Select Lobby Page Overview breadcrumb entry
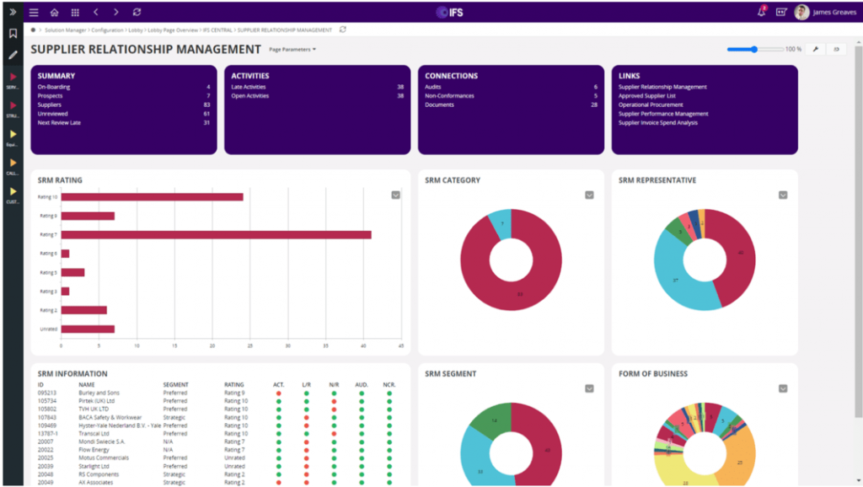 click(x=174, y=29)
